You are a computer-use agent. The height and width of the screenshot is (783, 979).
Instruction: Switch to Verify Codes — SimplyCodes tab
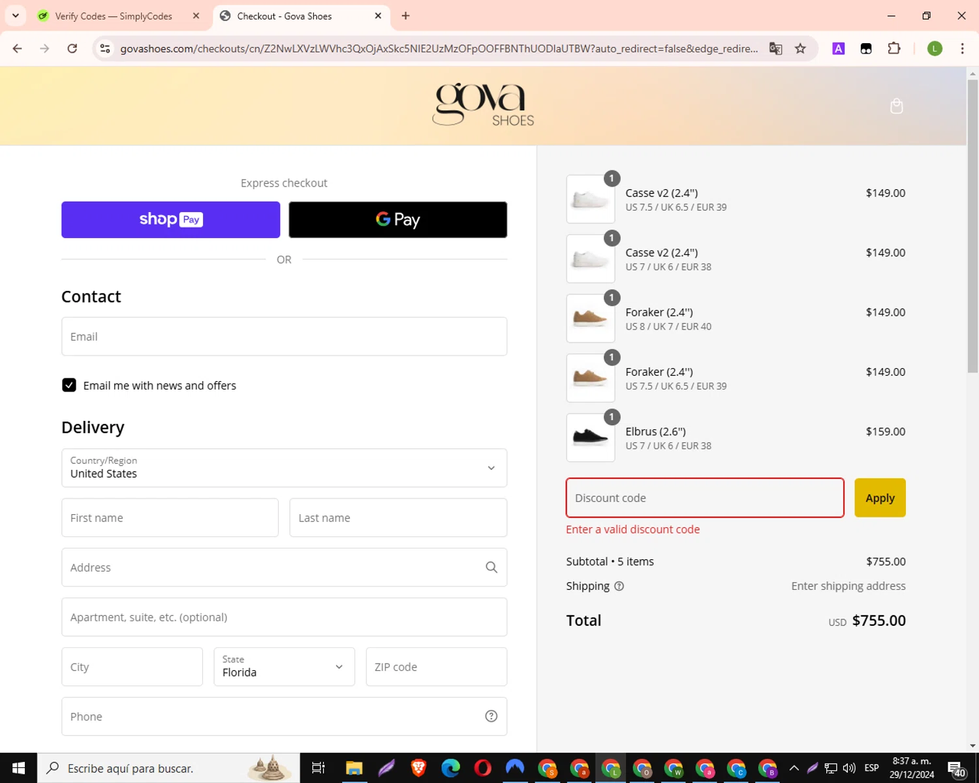click(120, 16)
